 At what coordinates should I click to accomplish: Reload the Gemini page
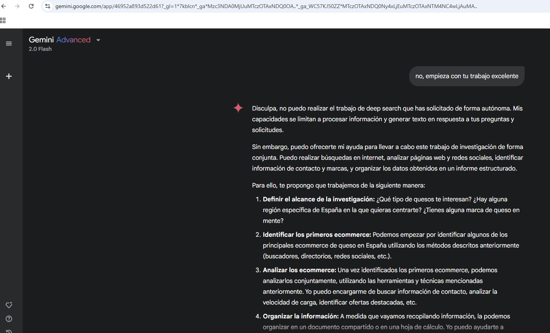point(31,6)
